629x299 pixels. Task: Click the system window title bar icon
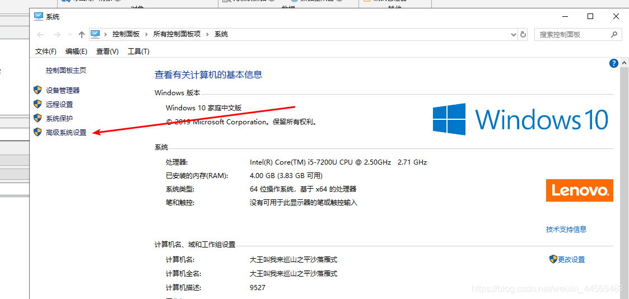39,16
